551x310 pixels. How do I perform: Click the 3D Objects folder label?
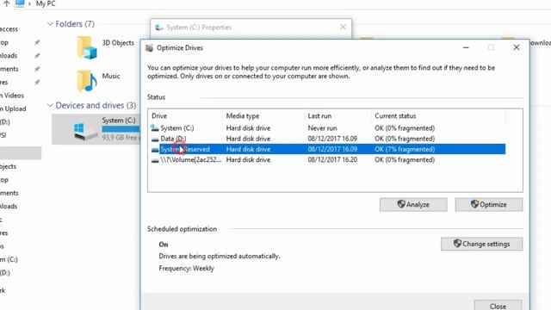point(118,43)
